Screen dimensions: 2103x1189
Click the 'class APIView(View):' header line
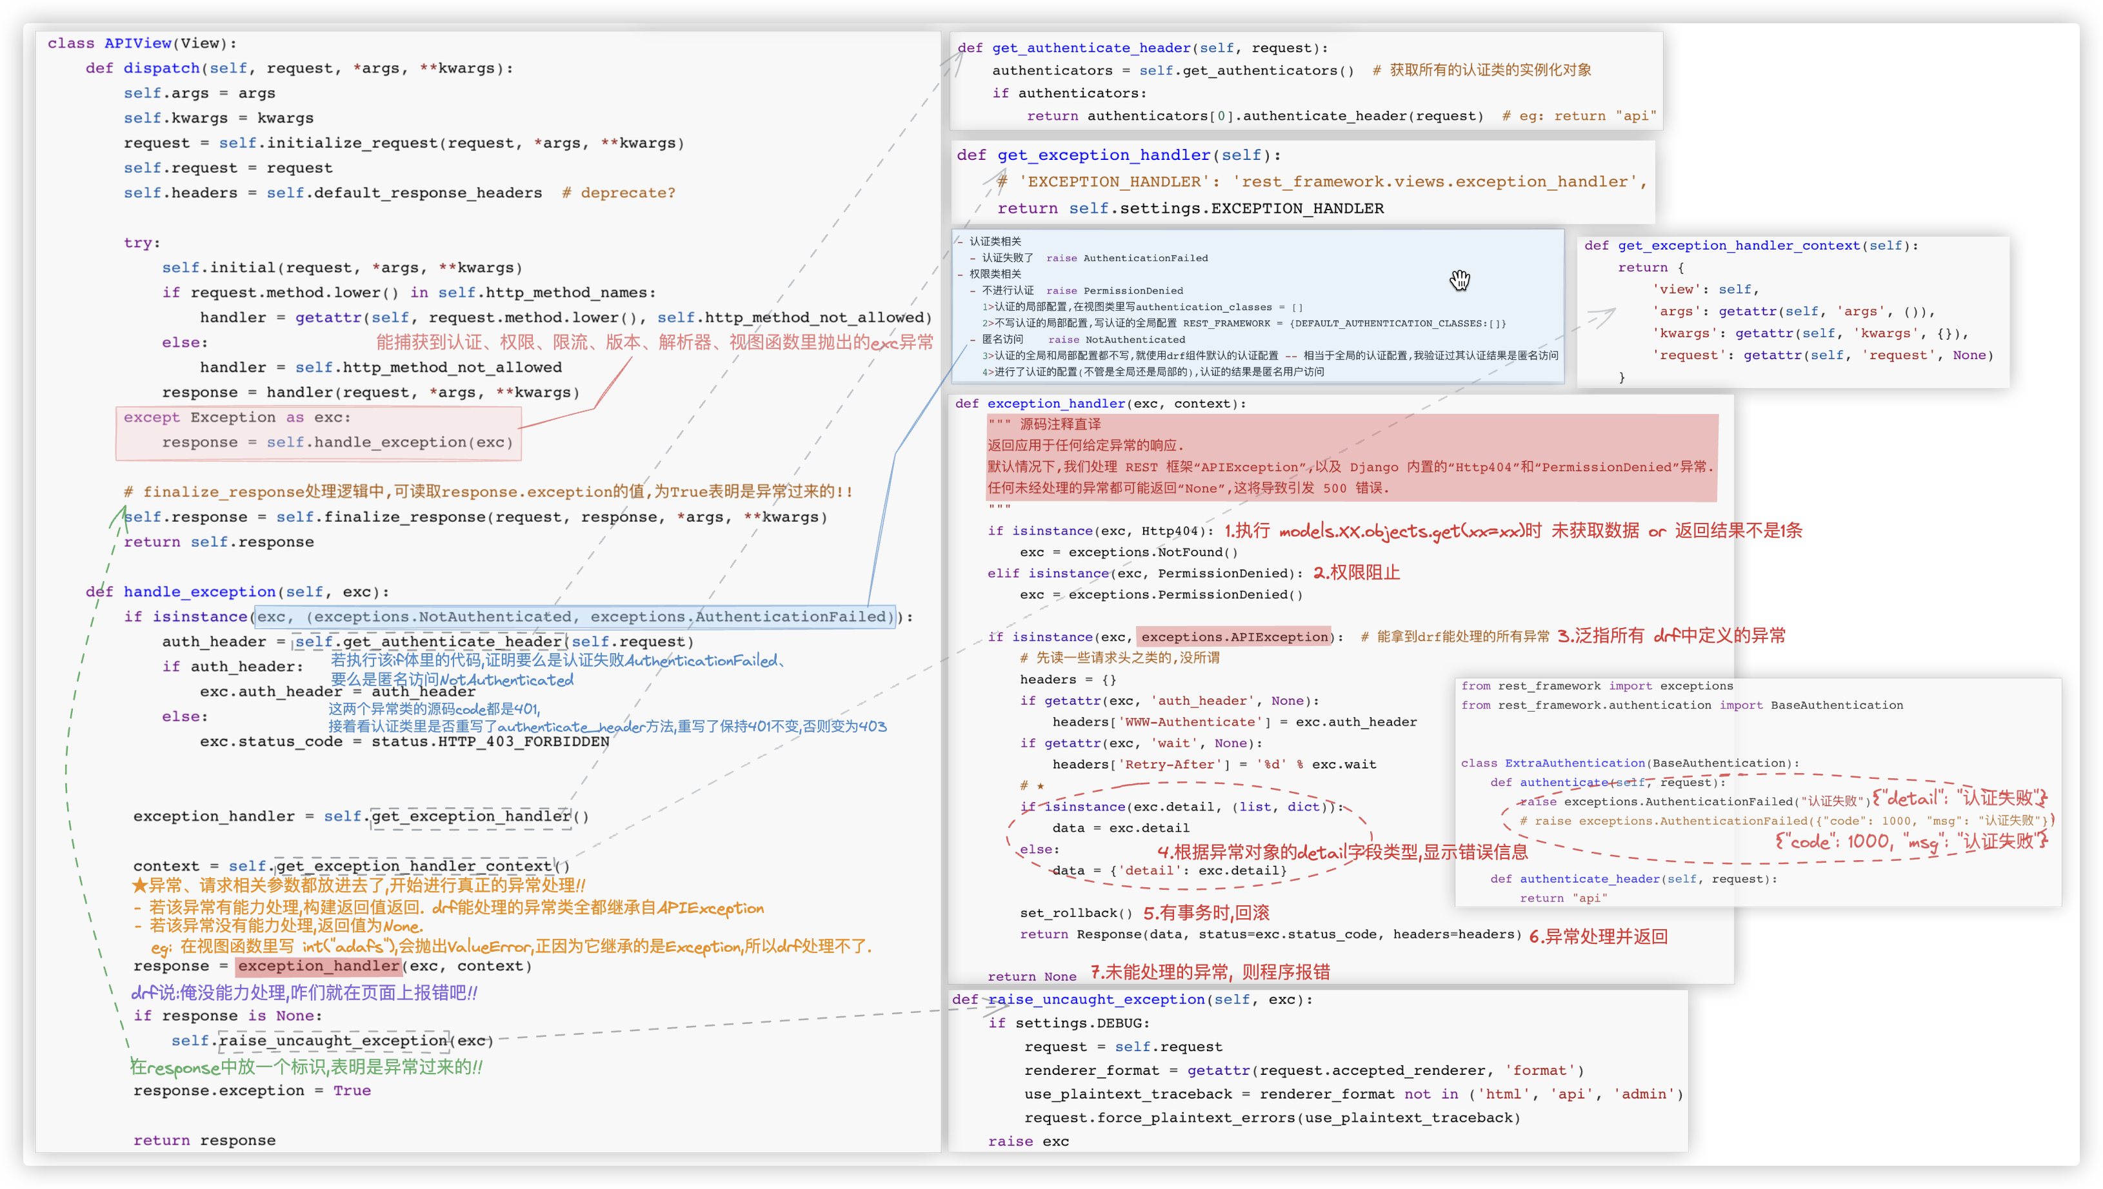click(142, 43)
